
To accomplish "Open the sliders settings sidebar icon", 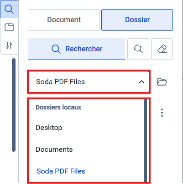I will (9, 45).
